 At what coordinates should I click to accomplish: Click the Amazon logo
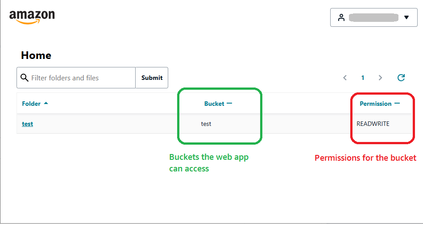(x=32, y=17)
